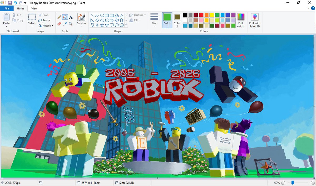Click the Resize button
The width and height of the screenshot is (316, 186).
44,20
